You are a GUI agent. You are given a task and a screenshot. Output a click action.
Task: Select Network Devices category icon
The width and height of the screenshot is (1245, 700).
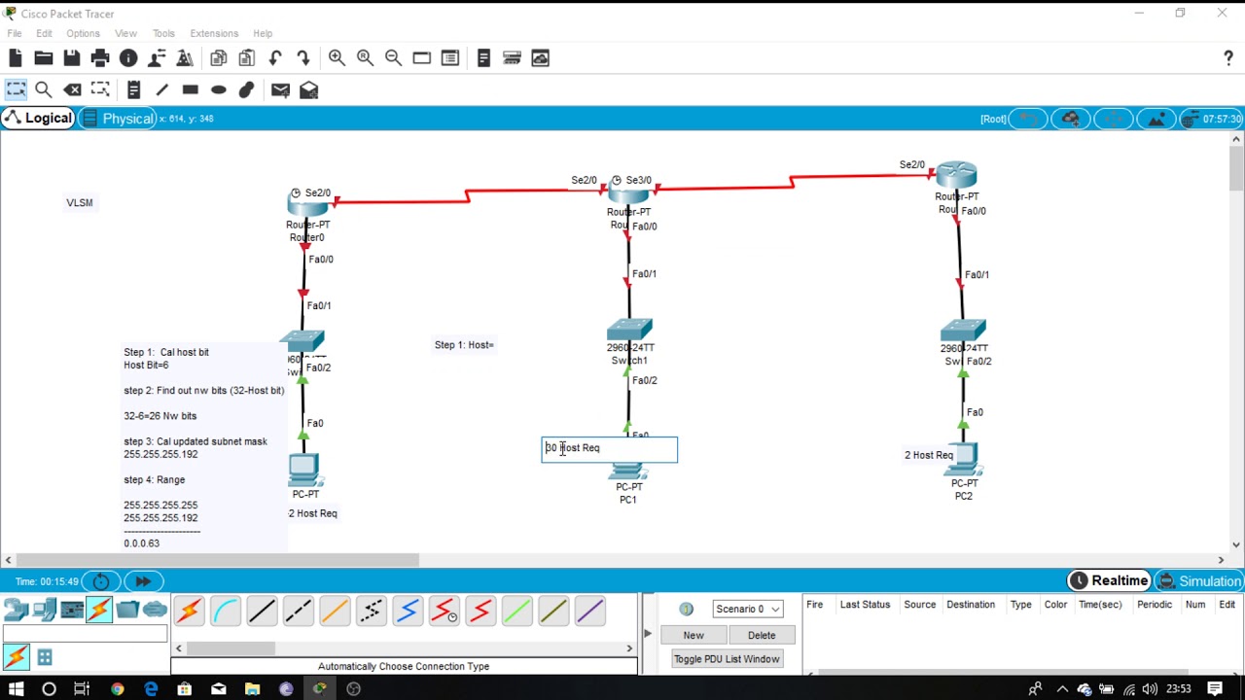[16, 610]
